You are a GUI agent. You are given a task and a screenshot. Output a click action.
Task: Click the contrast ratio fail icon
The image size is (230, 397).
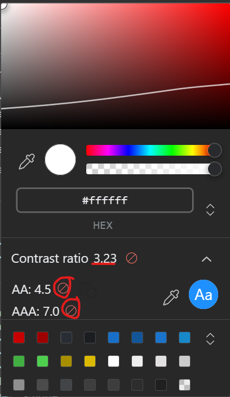131,258
